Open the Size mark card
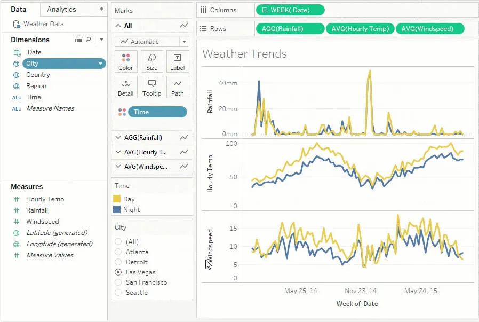Viewport: 479px width, 322px height. pyautogui.click(x=152, y=62)
